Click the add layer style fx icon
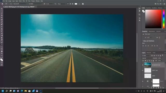Viewport: 166px width, 93px height. (151, 88)
